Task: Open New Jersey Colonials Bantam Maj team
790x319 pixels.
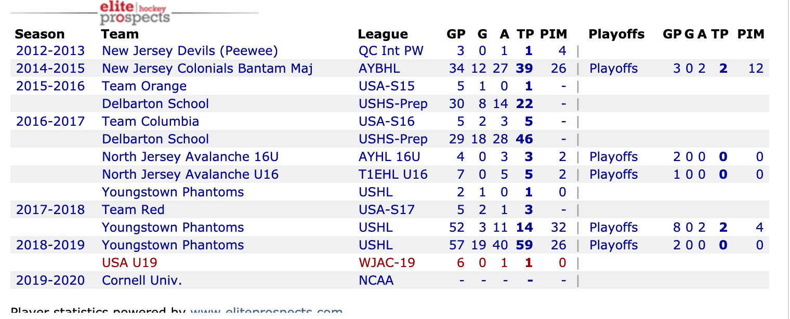Action: click(x=207, y=69)
